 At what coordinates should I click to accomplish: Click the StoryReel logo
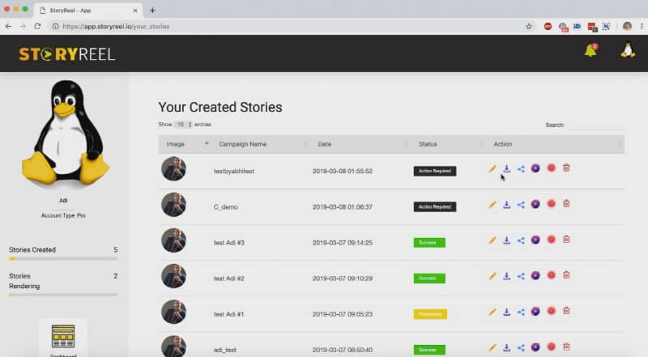point(67,54)
